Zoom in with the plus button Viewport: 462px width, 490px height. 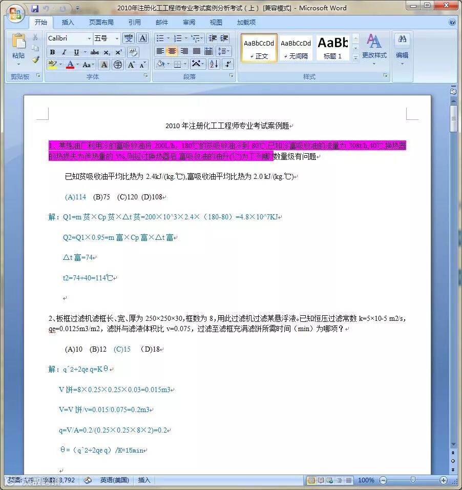click(x=444, y=480)
